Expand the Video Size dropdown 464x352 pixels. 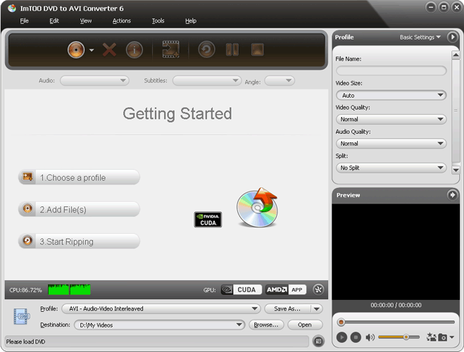(391, 95)
